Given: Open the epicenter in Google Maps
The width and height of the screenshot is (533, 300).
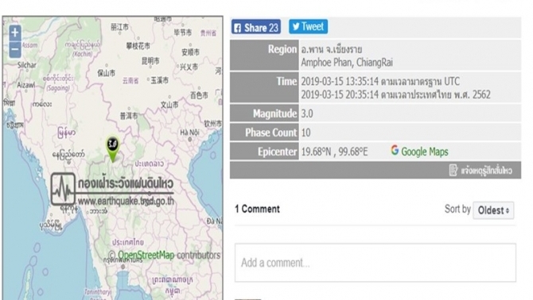Looking at the screenshot, I should (419, 151).
